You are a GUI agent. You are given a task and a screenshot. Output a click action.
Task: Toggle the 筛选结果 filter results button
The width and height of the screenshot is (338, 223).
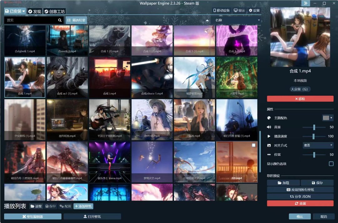point(76,20)
